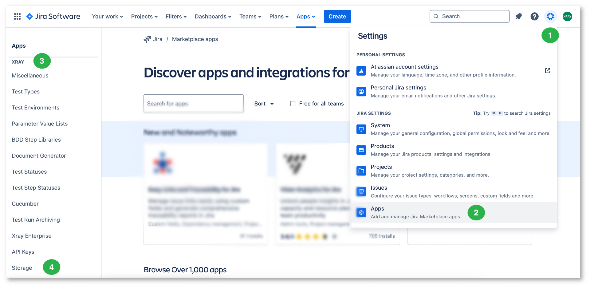The height and width of the screenshot is (288, 590).
Task: Expand the Plans dropdown menu
Action: [x=279, y=17]
